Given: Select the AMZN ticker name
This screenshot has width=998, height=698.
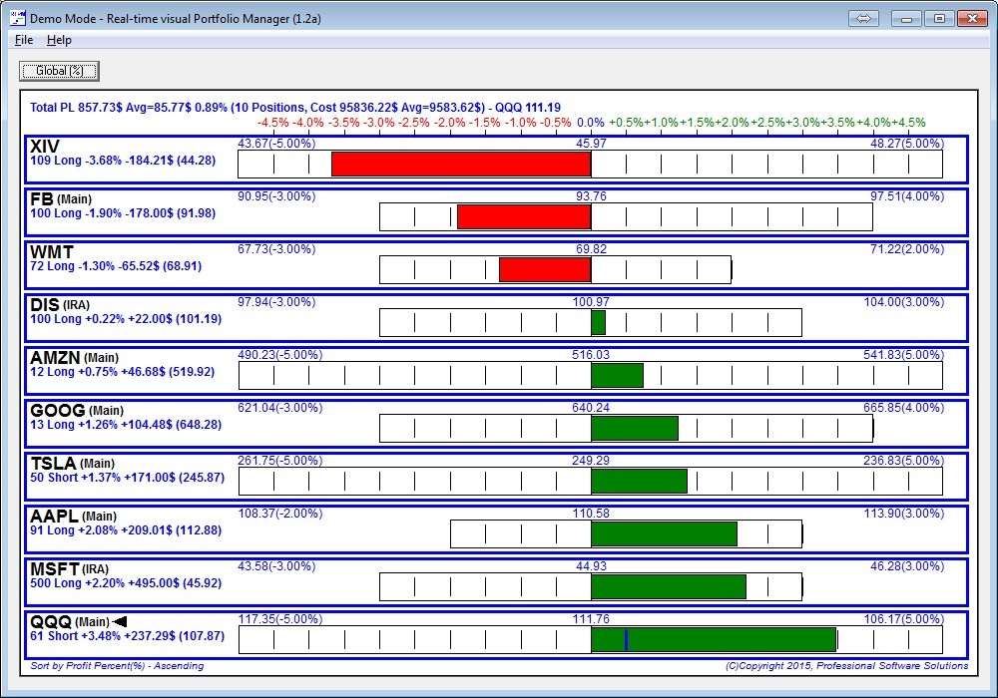Looking at the screenshot, I should (55, 357).
